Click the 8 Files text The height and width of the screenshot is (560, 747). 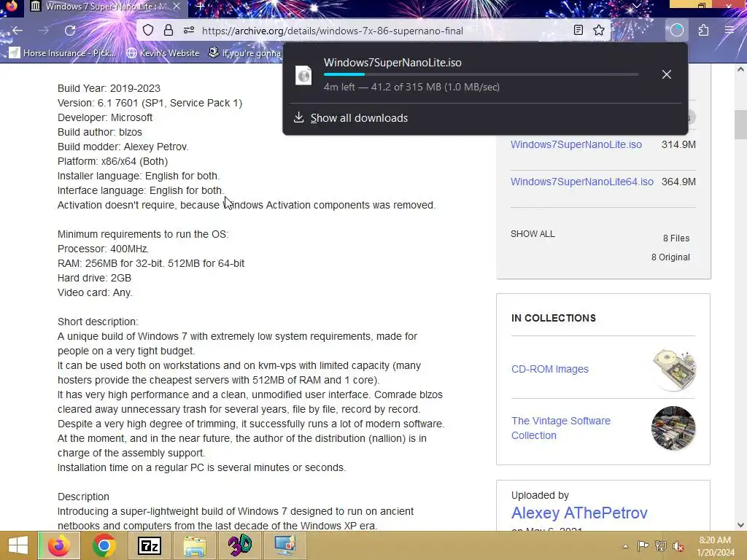[676, 238]
